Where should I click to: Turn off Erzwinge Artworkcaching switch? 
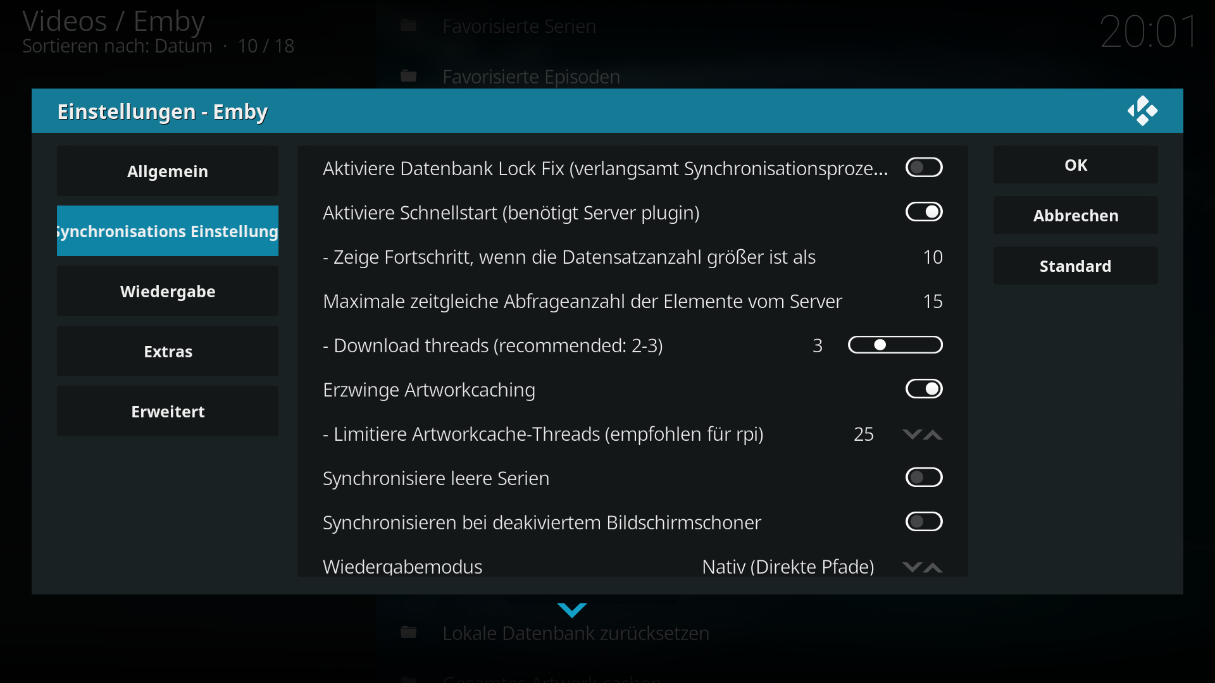tap(924, 389)
